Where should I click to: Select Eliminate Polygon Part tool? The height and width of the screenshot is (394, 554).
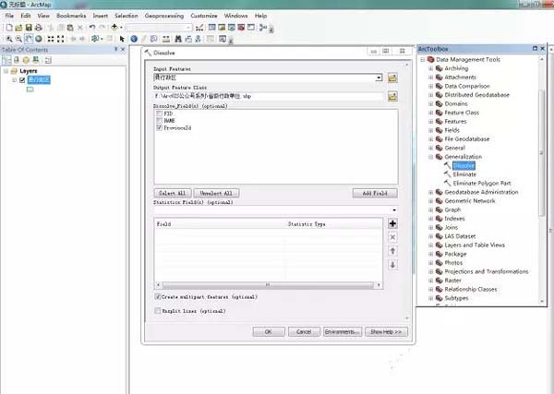pyautogui.click(x=482, y=184)
